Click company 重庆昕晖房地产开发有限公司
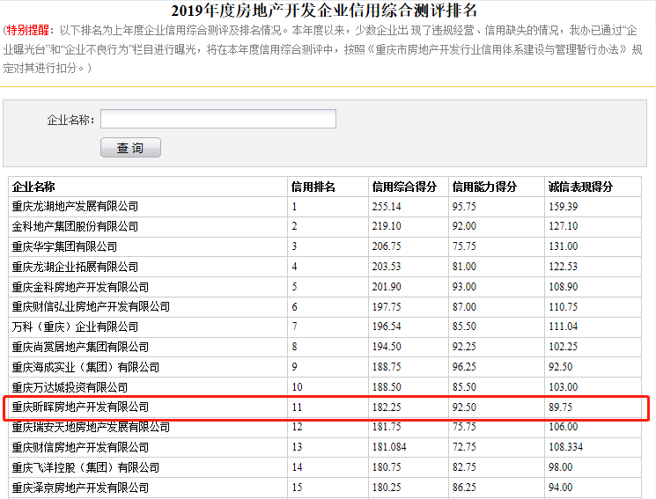 tap(80, 407)
